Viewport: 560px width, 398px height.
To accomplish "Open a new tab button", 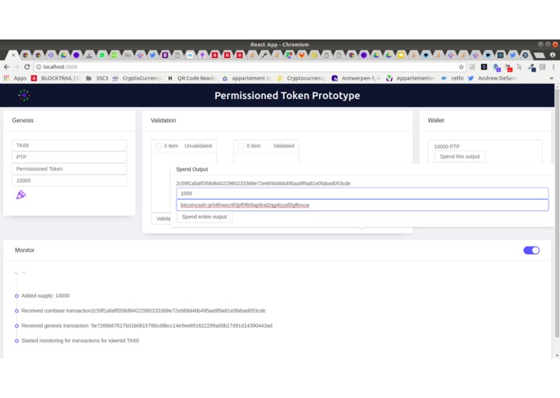I will (539, 55).
